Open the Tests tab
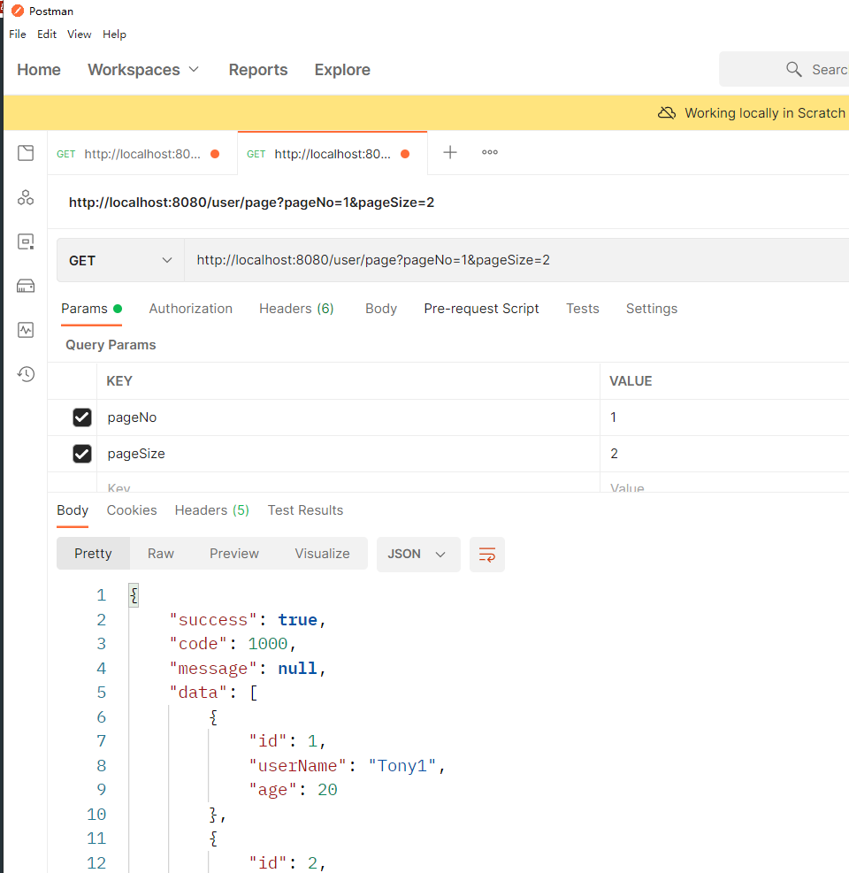Viewport: 849px width, 873px height. point(582,309)
